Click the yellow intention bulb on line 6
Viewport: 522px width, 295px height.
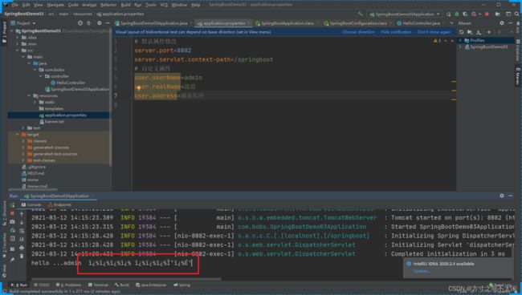click(138, 87)
